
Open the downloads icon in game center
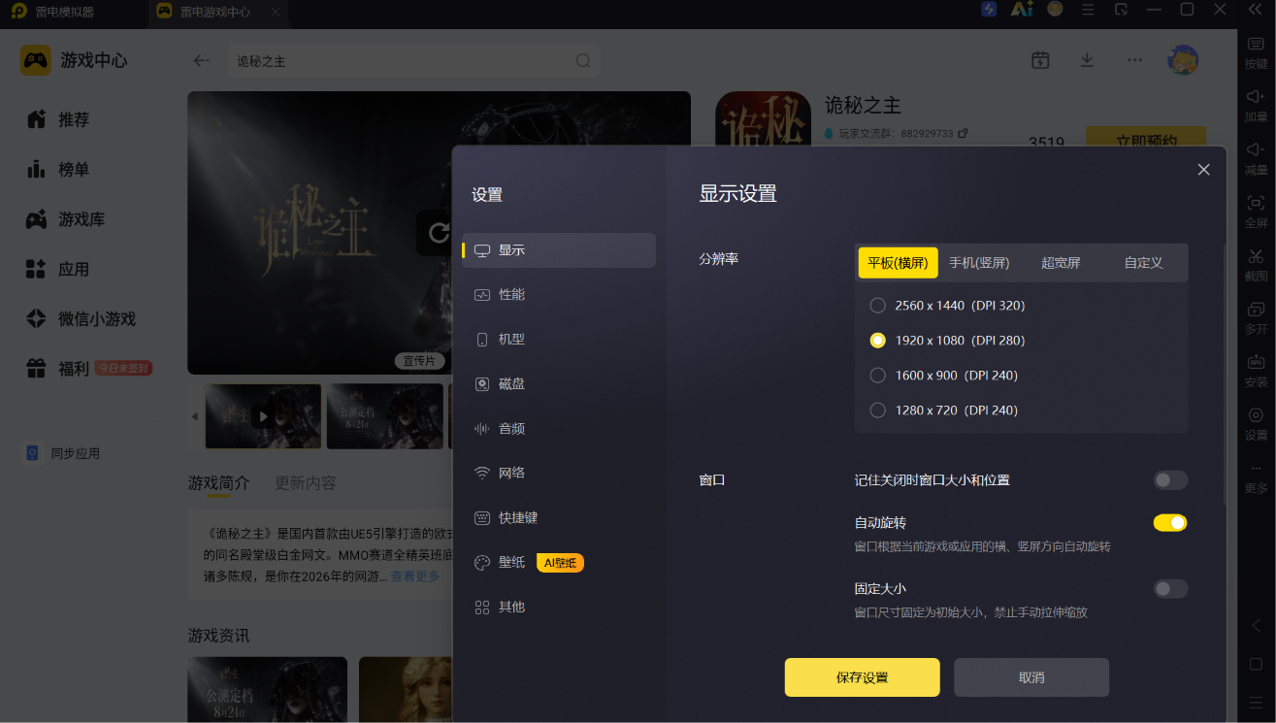click(1087, 60)
